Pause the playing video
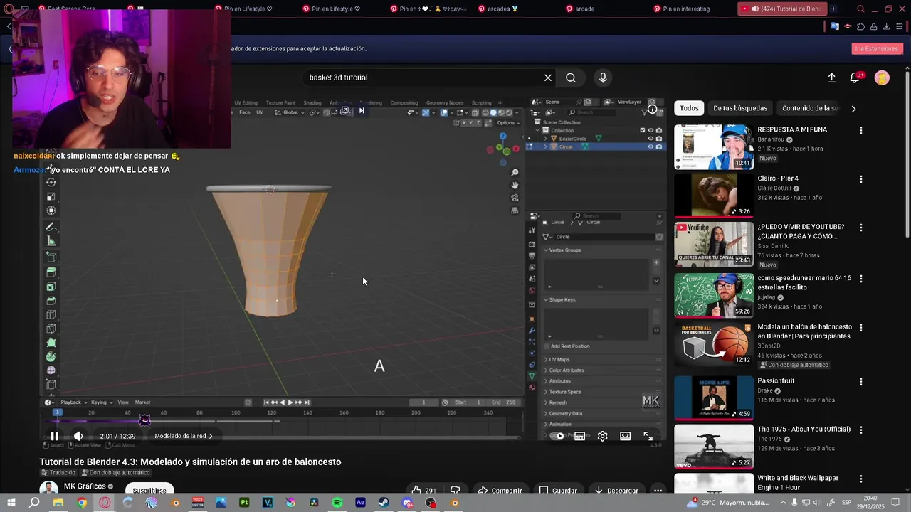911x512 pixels. point(54,436)
